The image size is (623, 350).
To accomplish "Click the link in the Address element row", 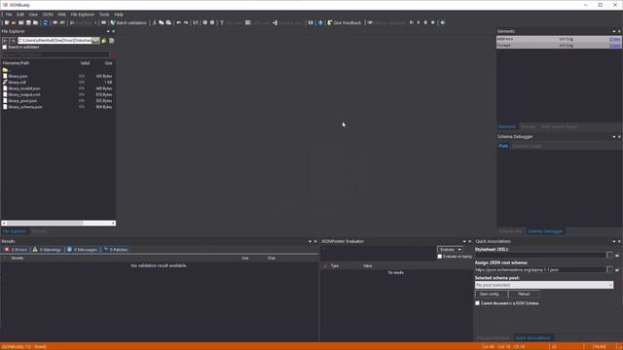I will coord(614,39).
